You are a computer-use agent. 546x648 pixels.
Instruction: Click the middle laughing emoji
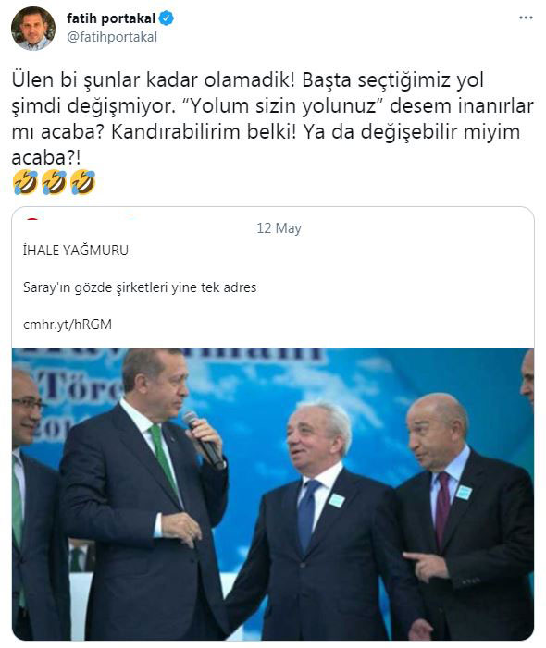coord(55,182)
